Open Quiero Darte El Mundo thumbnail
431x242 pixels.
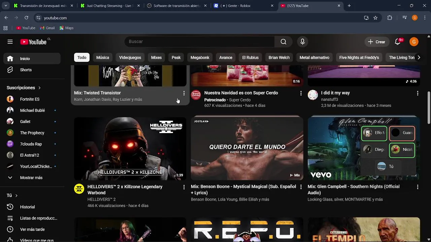[247, 148]
